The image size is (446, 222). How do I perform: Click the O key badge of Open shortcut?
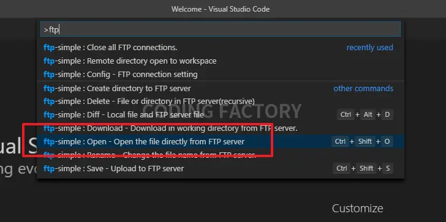pyautogui.click(x=387, y=141)
